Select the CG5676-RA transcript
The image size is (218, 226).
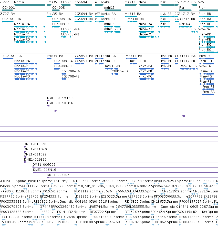tap(194, 32)
